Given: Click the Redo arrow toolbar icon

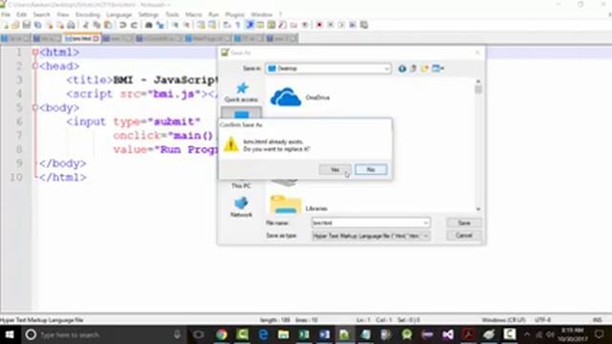Looking at the screenshot, I should click(x=134, y=25).
